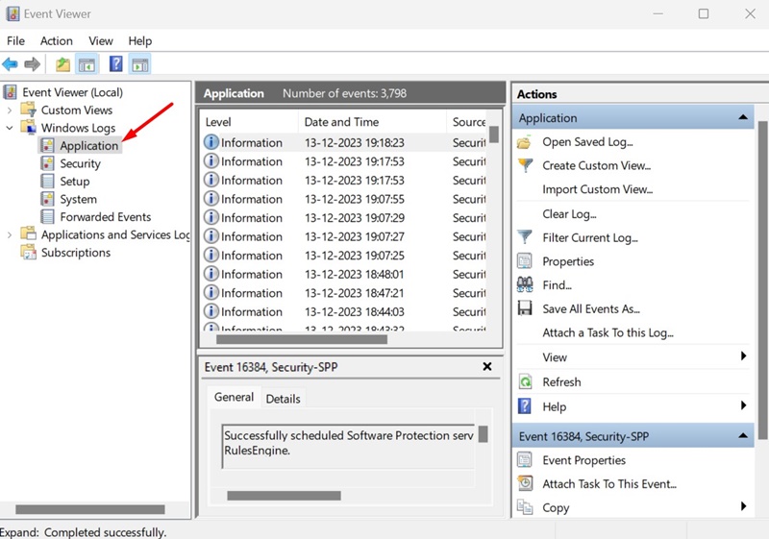This screenshot has height=539, width=769.
Task: Open Event Properties action
Action: click(x=583, y=460)
